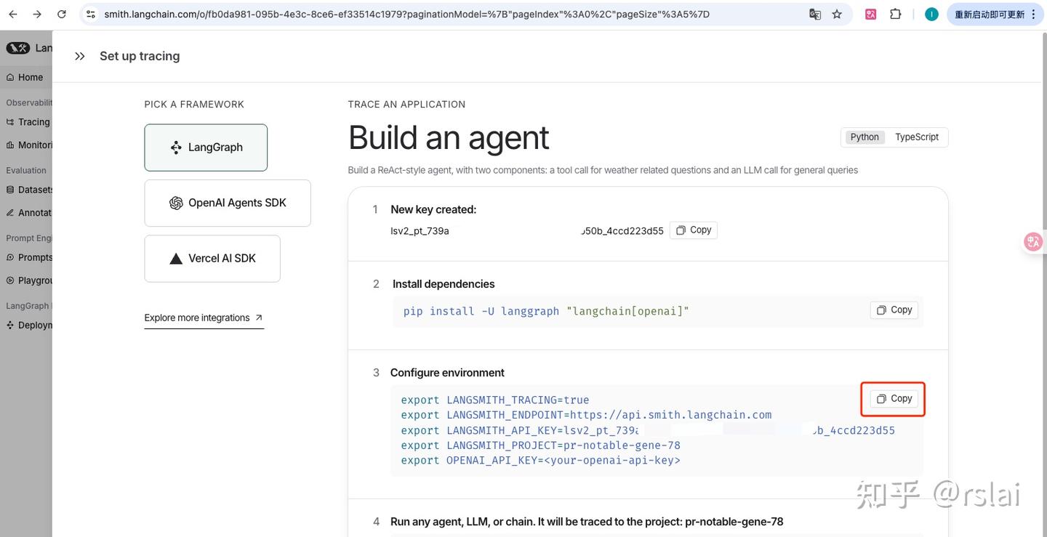This screenshot has height=537, width=1047.
Task: Select the Vercel AI SDK framework
Action: tap(212, 258)
